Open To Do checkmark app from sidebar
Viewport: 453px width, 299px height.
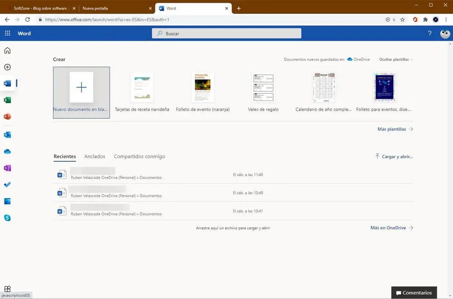tap(8, 184)
